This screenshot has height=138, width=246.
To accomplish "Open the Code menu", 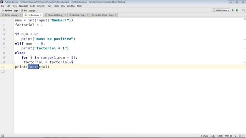I will (32, 6).
